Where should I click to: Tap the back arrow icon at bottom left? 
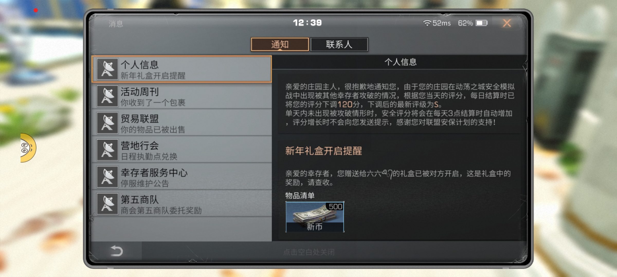click(x=116, y=251)
